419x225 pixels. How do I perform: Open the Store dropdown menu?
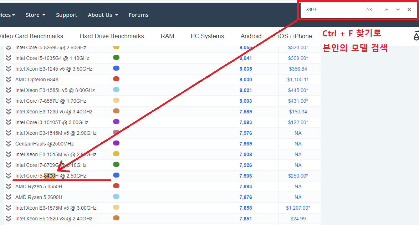35,15
